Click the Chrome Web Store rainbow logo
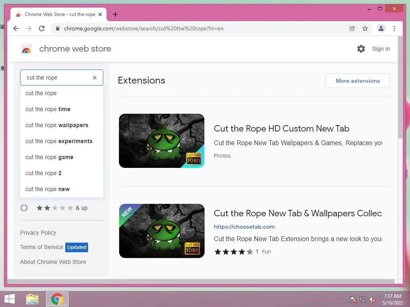The width and height of the screenshot is (410, 307). click(26, 49)
